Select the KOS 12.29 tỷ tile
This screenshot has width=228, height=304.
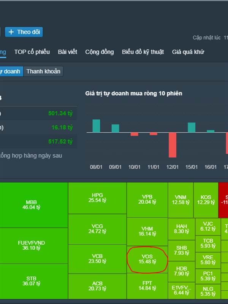206,200
